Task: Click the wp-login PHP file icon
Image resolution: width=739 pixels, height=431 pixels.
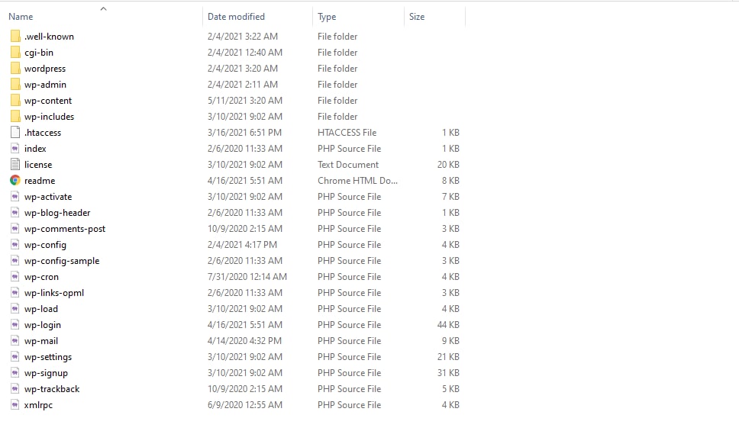Action: 15,324
